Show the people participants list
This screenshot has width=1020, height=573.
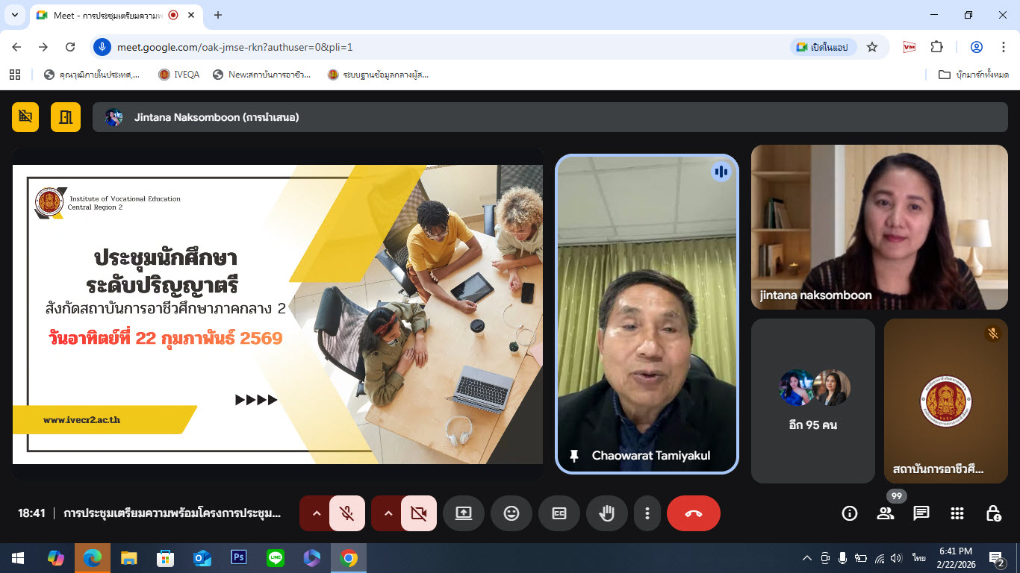point(886,513)
